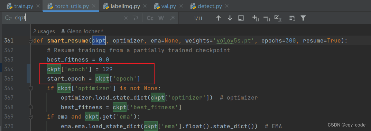Click the # EMA comment
Screen dimensions: 371x131
point(273,126)
